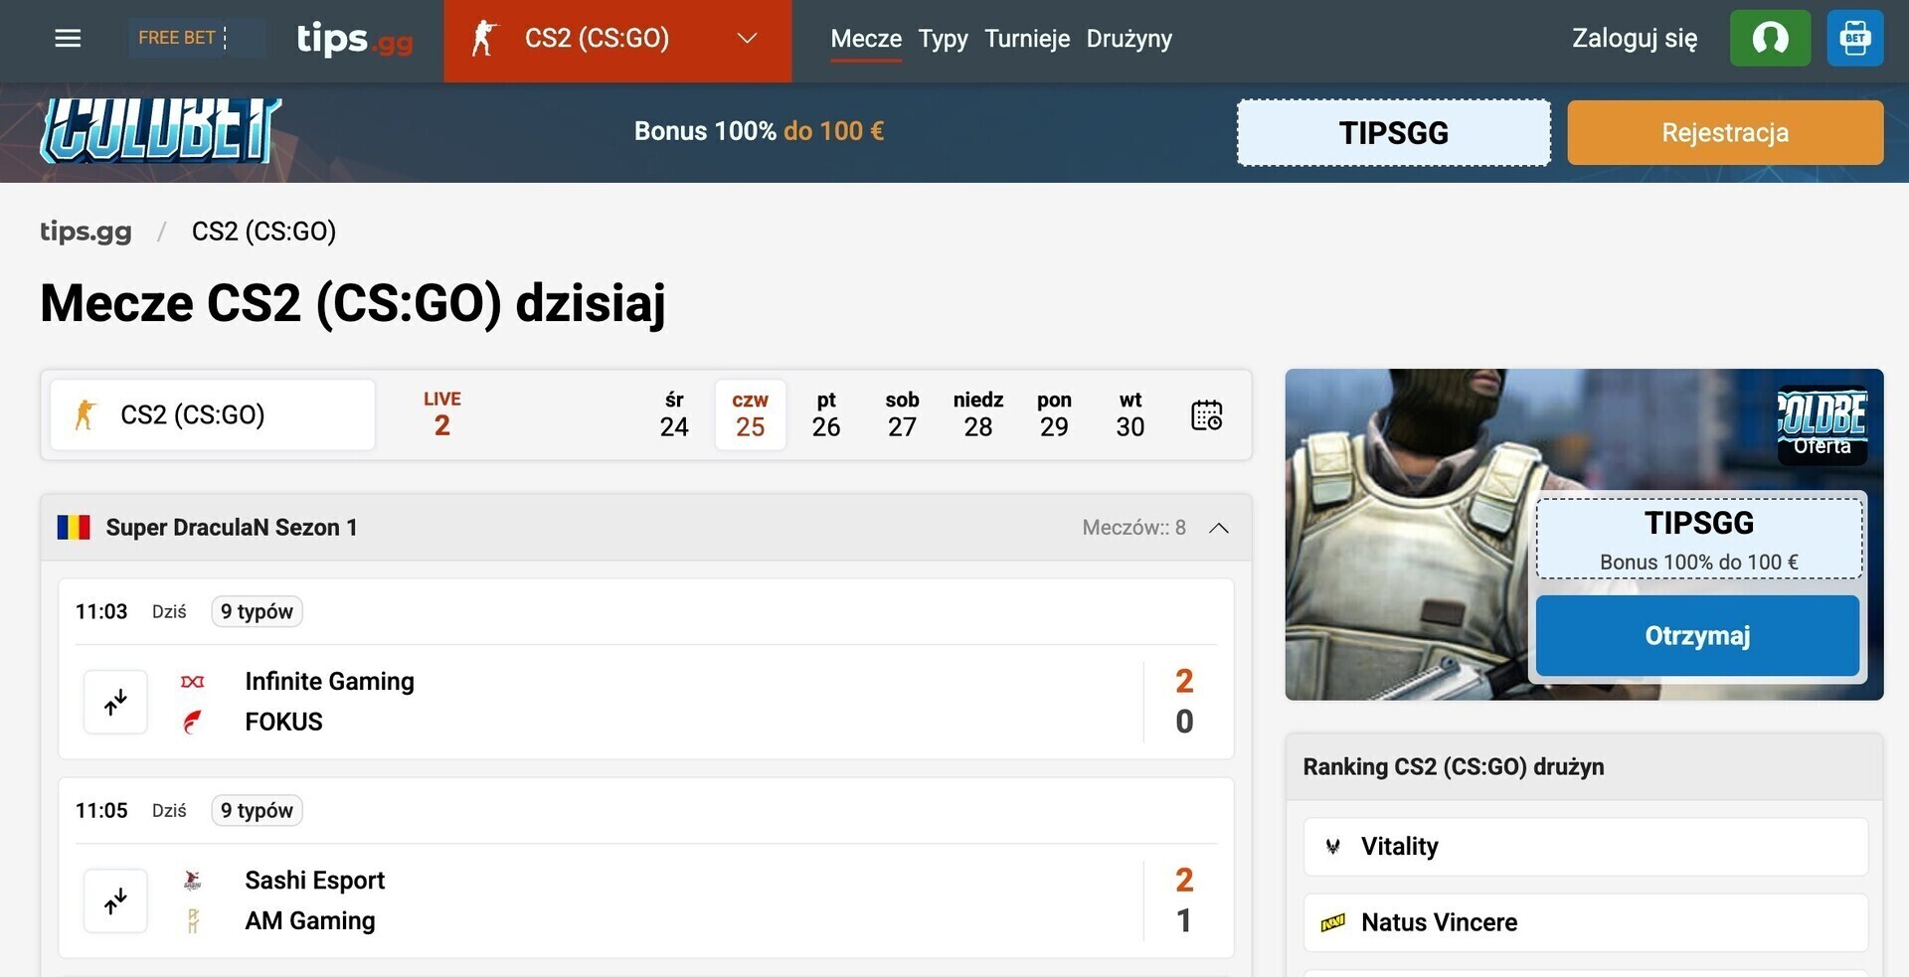
Task: Select Friday 26 date tab
Action: [826, 414]
